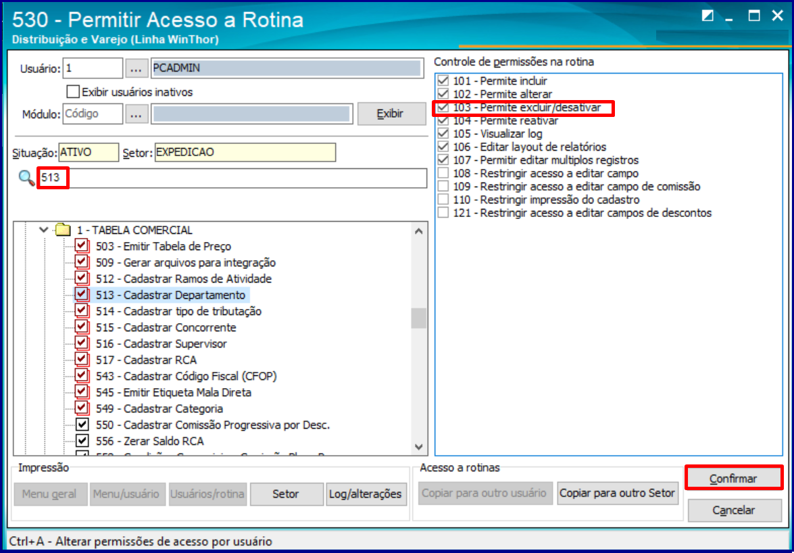Screen dimensions: 794x553
Task: Select 549 - Cadastrar Categoria row
Action: point(159,409)
